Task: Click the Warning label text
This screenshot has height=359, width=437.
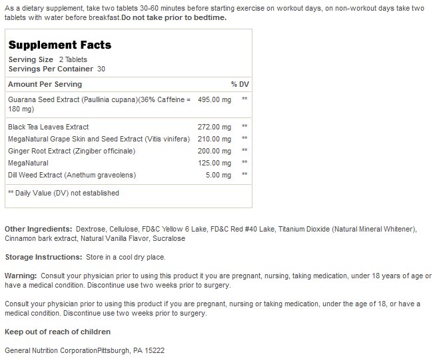Action: pyautogui.click(x=21, y=276)
